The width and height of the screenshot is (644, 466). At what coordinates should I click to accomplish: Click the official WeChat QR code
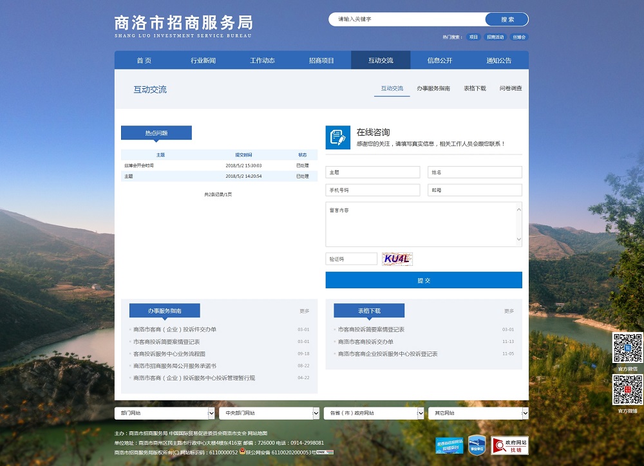[x=627, y=348]
